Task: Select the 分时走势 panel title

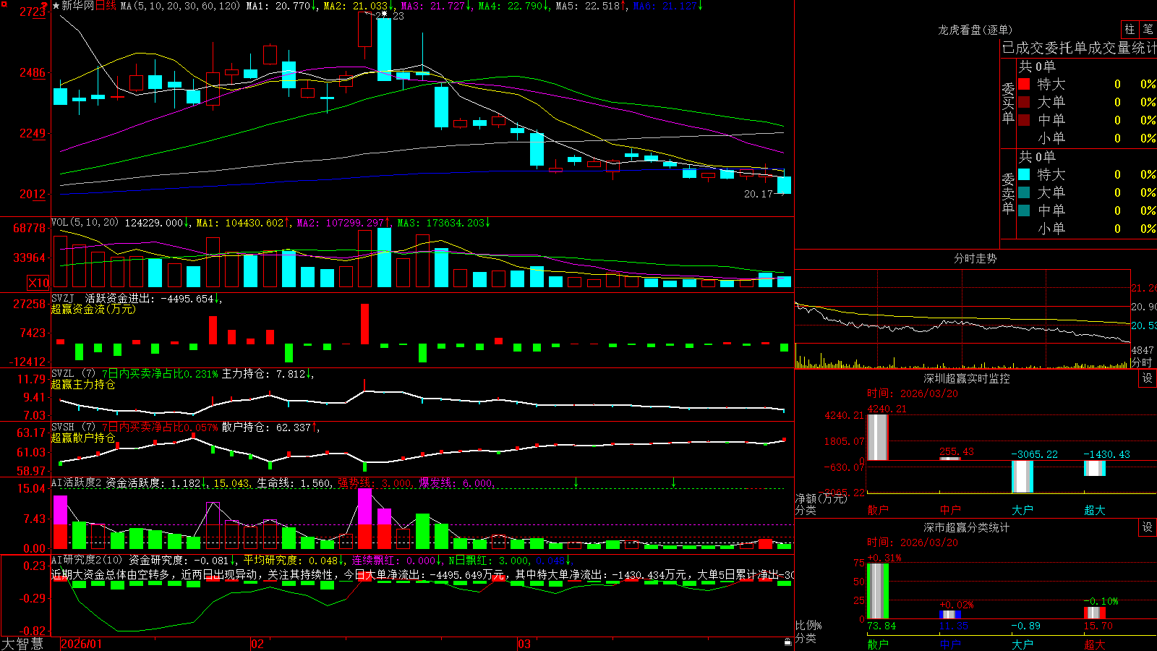Action: (975, 258)
